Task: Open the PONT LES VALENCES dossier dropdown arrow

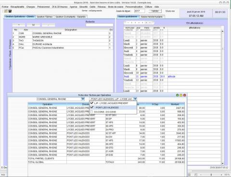Action: click(x=135, y=99)
